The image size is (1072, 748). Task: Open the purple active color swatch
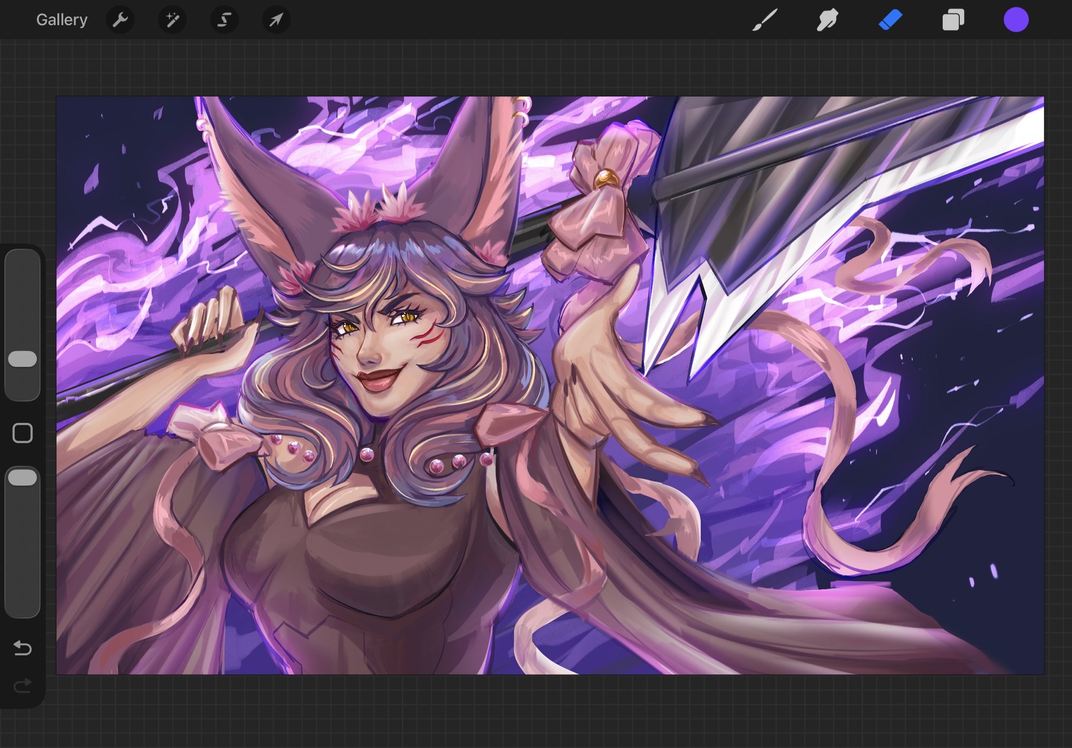[x=1016, y=20]
